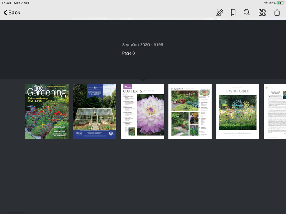Open the annotation pencil tool

219,13
